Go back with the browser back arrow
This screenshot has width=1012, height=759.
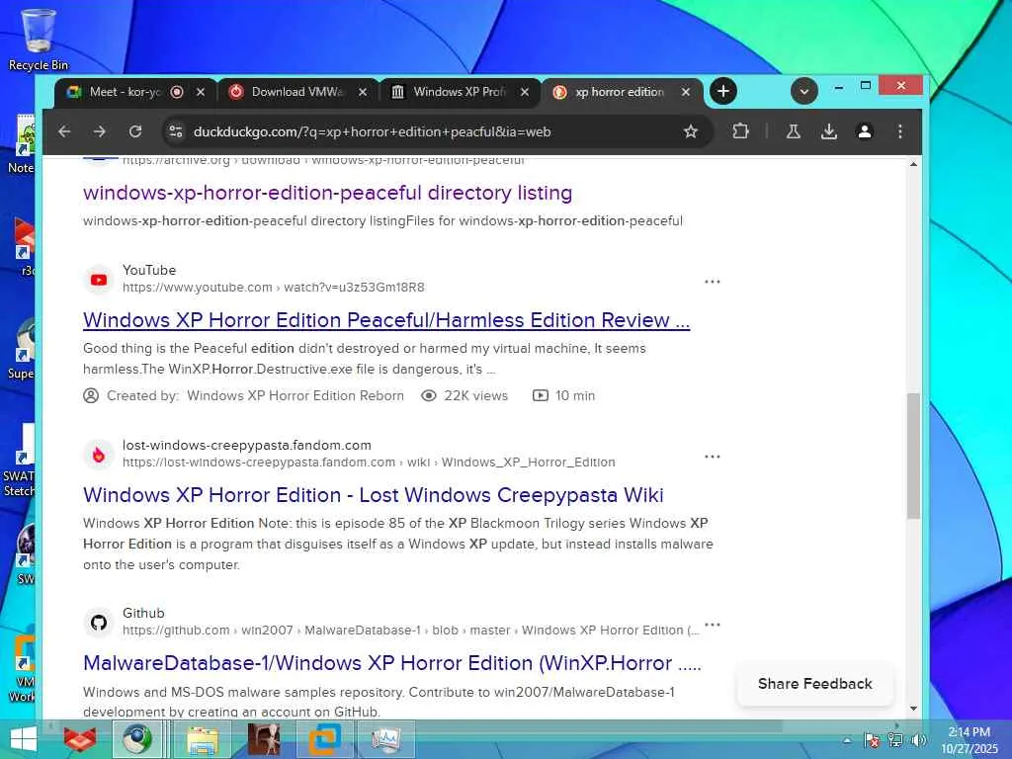pos(64,131)
